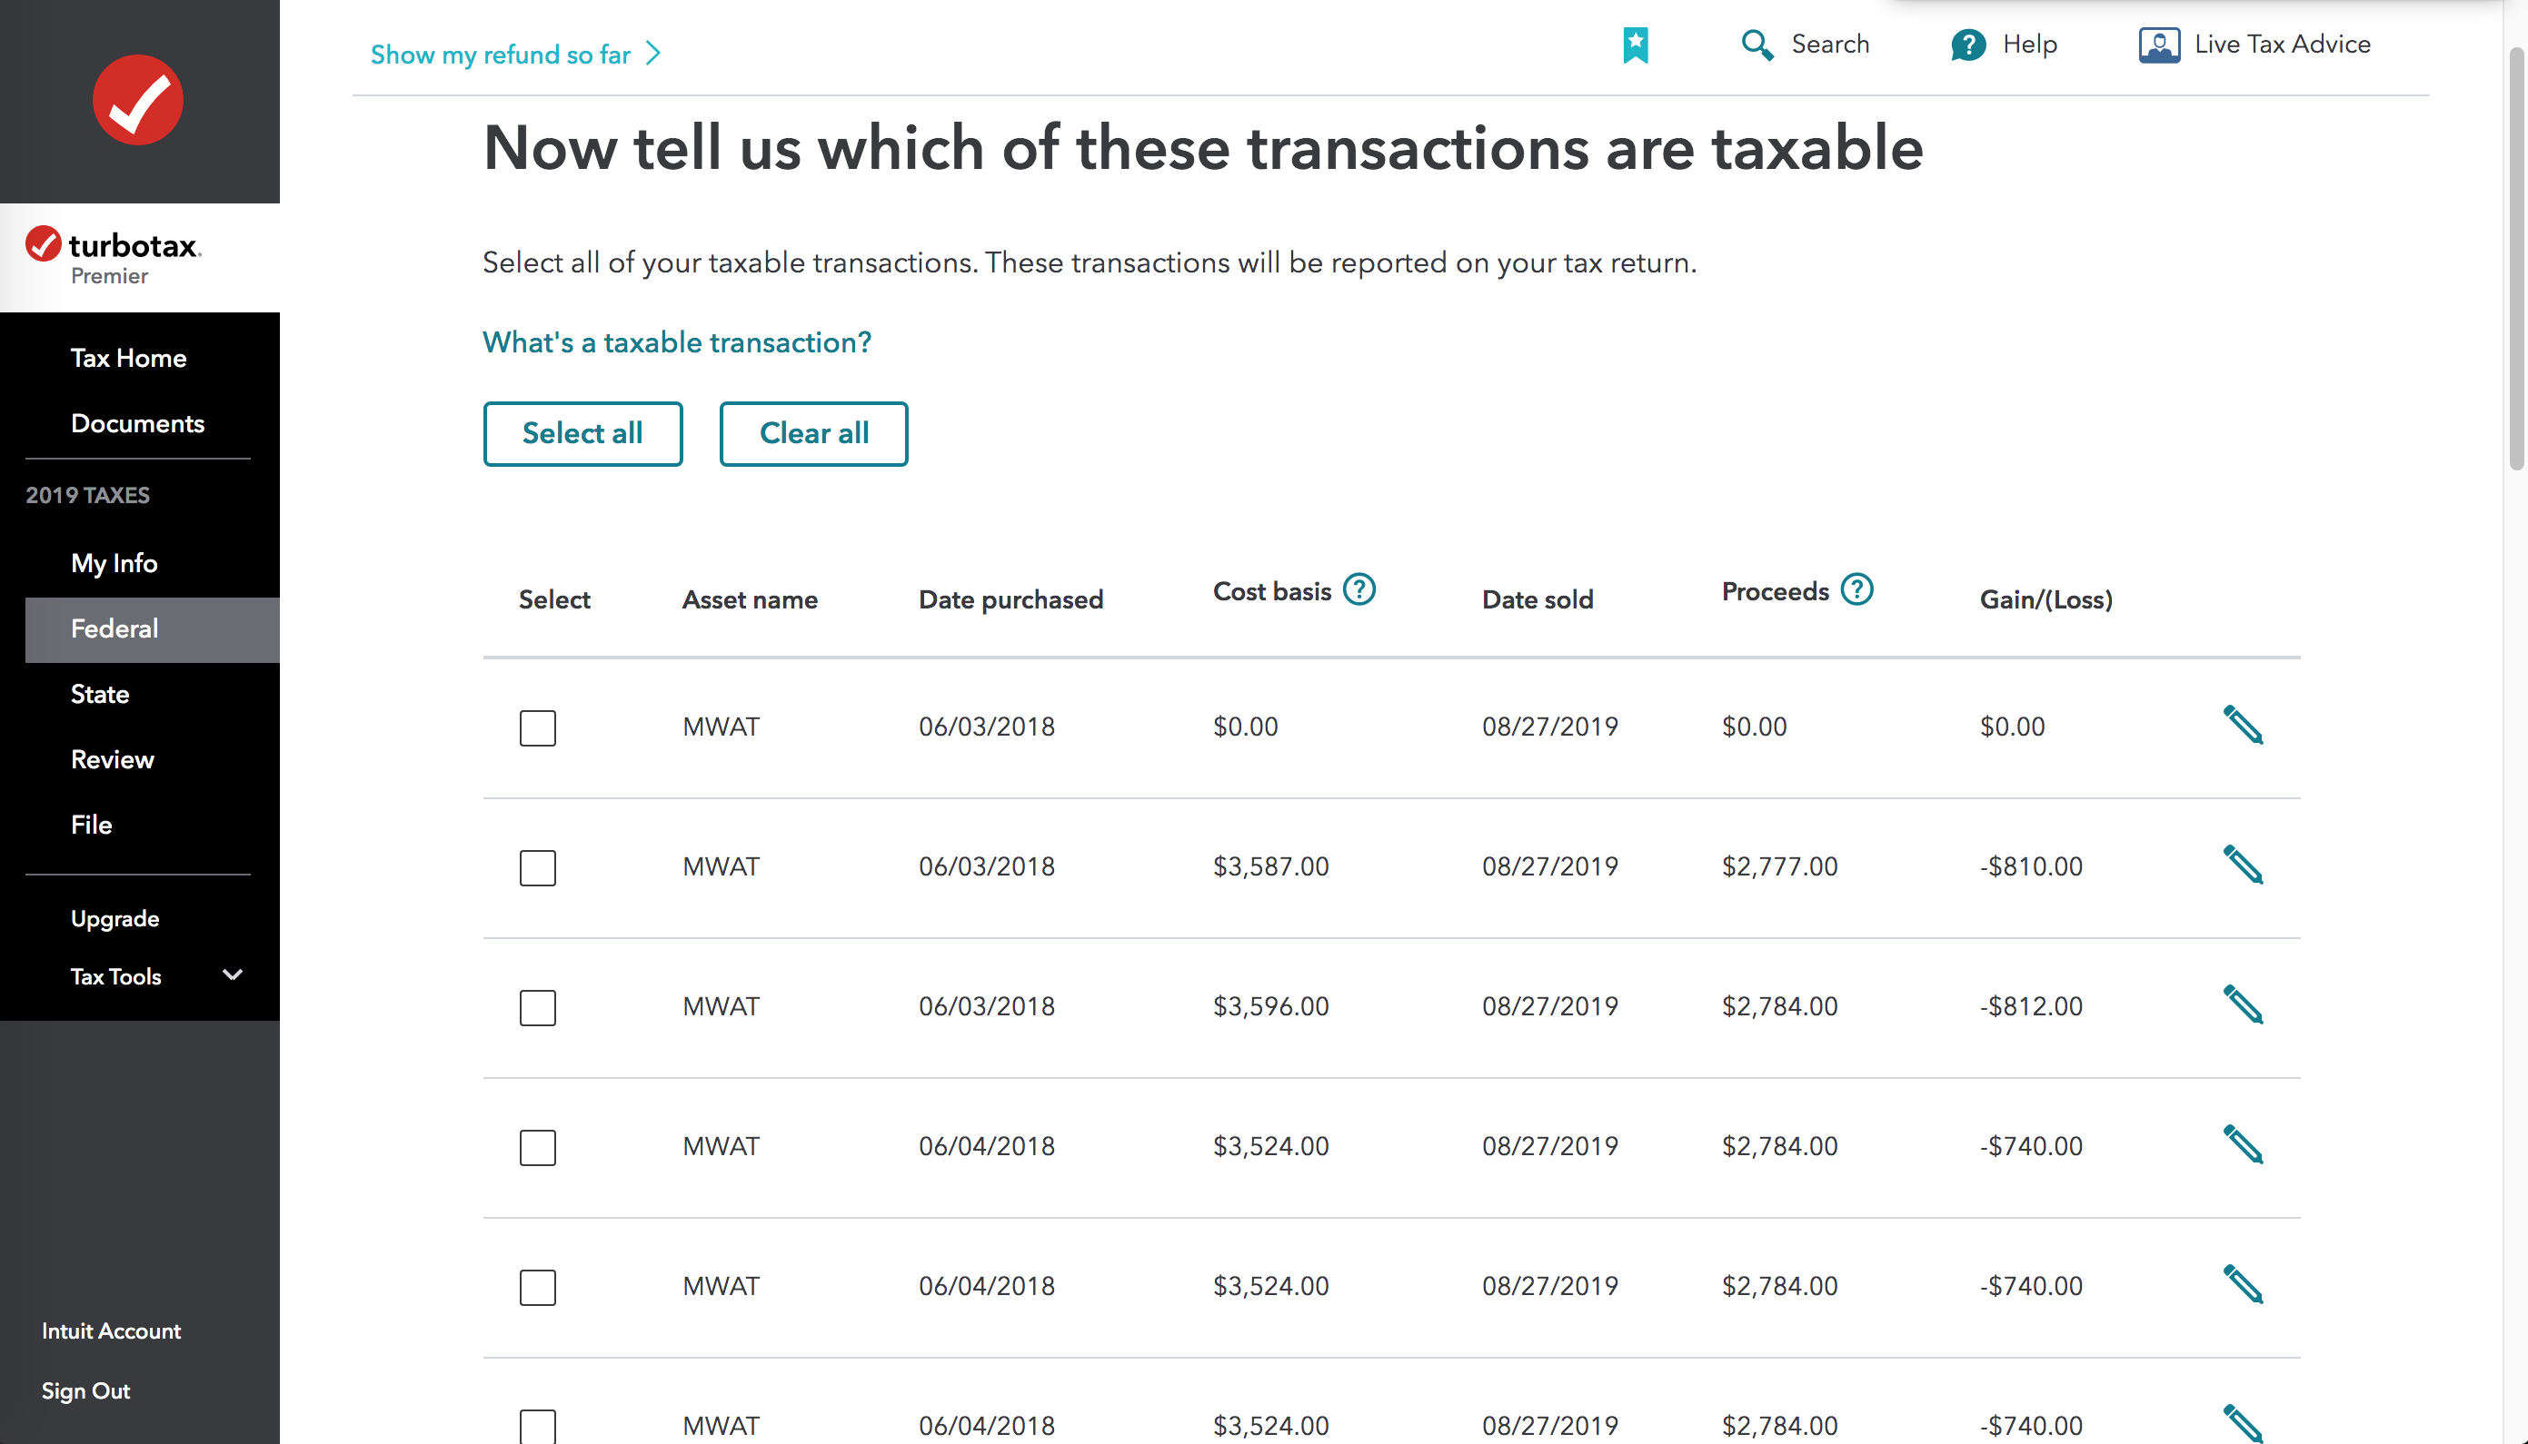The width and height of the screenshot is (2528, 1444).
Task: Click the Select all button
Action: point(582,432)
